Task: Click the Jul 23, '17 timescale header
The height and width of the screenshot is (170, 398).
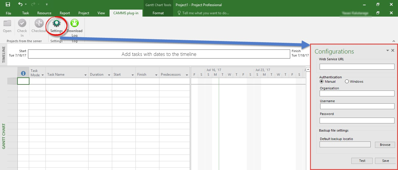Action: [x=263, y=70]
